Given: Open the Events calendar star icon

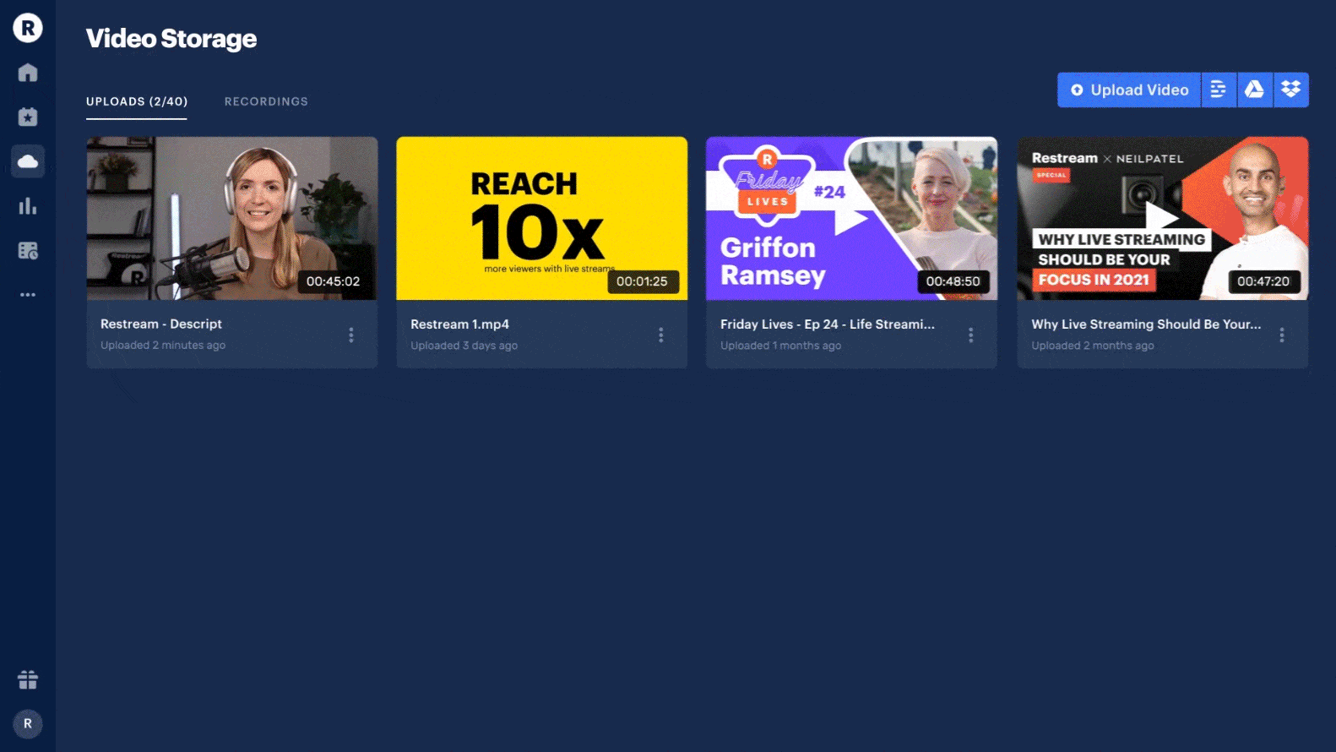Looking at the screenshot, I should tap(28, 117).
